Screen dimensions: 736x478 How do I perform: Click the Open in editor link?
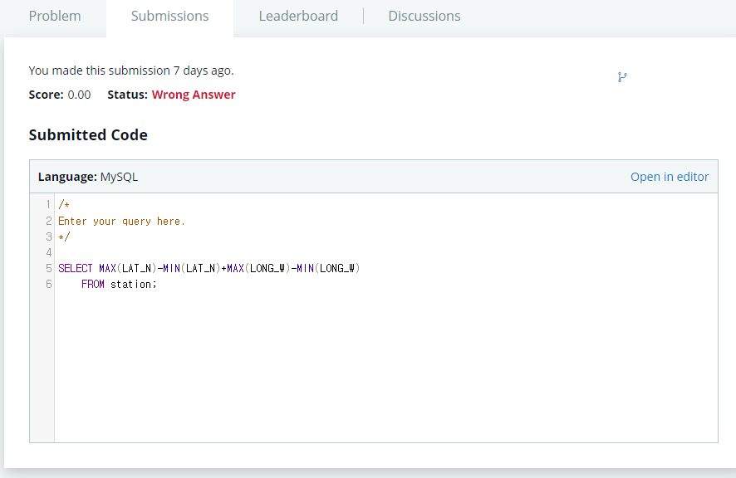click(x=670, y=177)
